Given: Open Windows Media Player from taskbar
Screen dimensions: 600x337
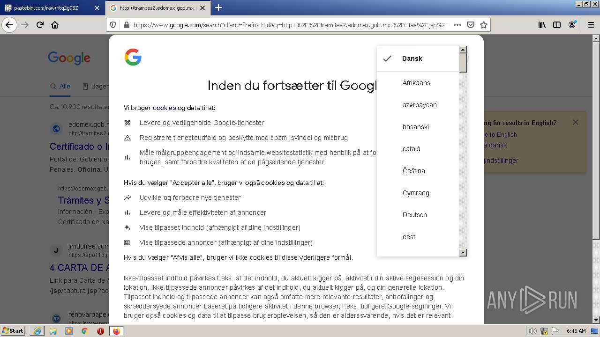Looking at the screenshot, I should coord(69,331).
